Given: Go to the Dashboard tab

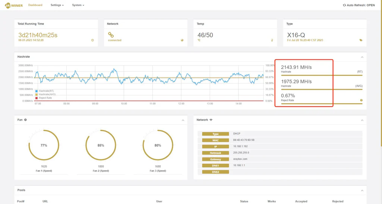Looking at the screenshot, I should coord(35,5).
